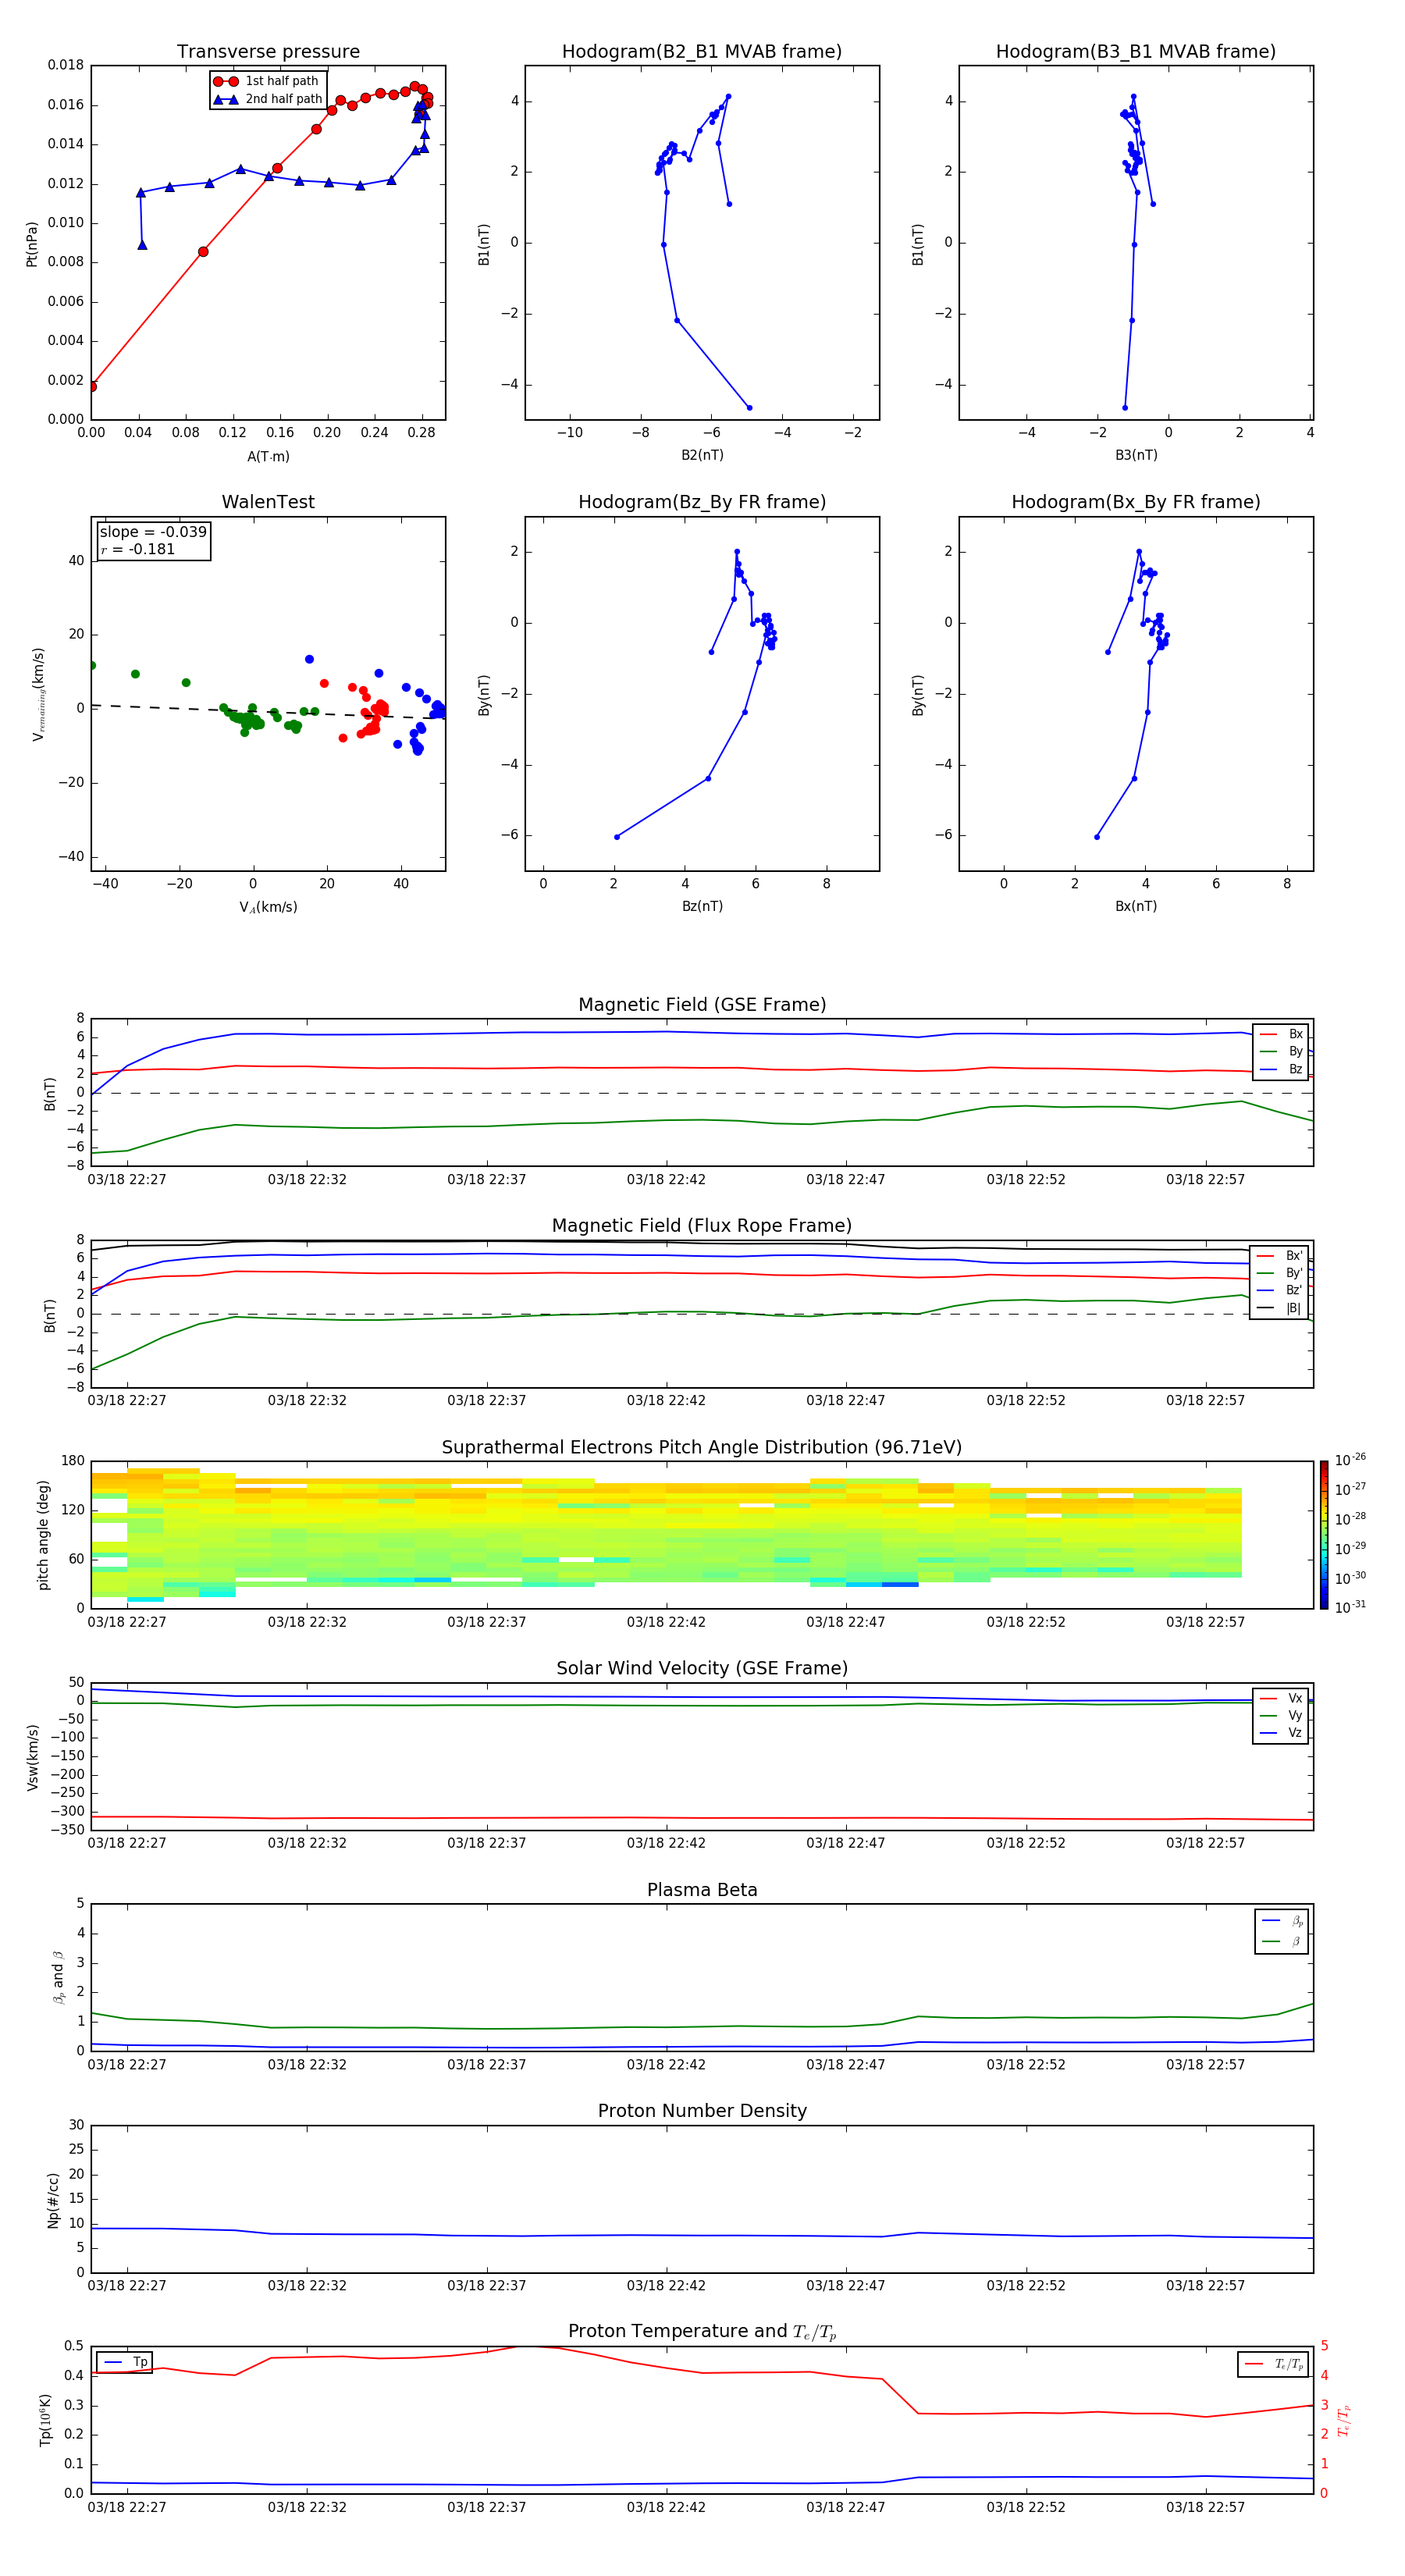Select 'Bx' in GSE magnetic field legend
Image resolution: width=1405 pixels, height=2576 pixels.
[1281, 1034]
